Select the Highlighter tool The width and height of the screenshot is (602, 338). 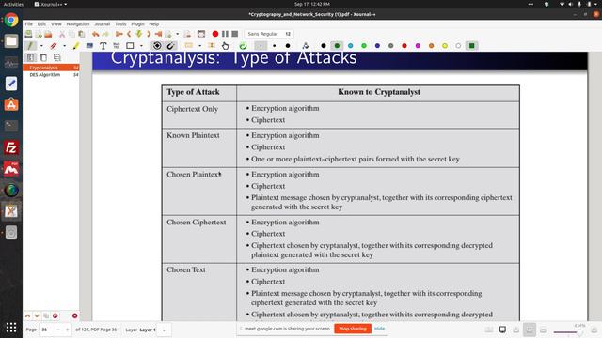[75, 46]
